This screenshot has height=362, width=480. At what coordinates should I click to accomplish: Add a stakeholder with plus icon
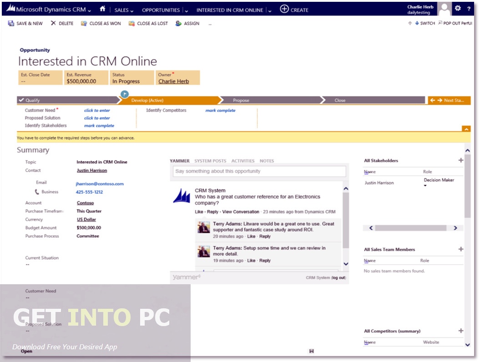pos(461,161)
